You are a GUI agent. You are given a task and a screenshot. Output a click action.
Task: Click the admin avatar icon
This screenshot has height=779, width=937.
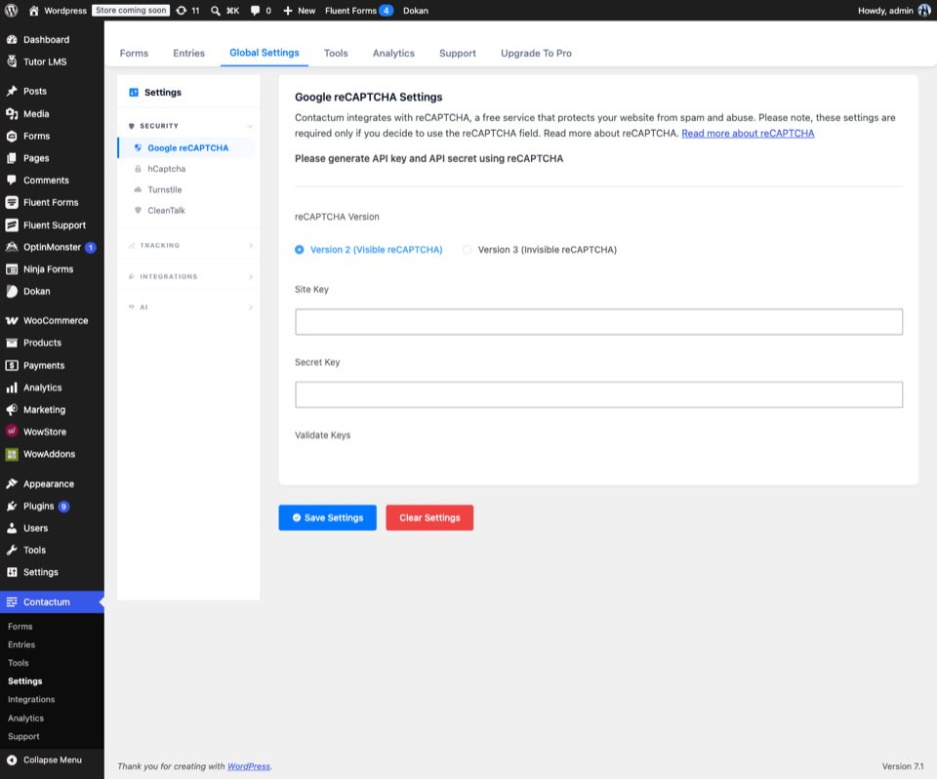[x=924, y=10]
